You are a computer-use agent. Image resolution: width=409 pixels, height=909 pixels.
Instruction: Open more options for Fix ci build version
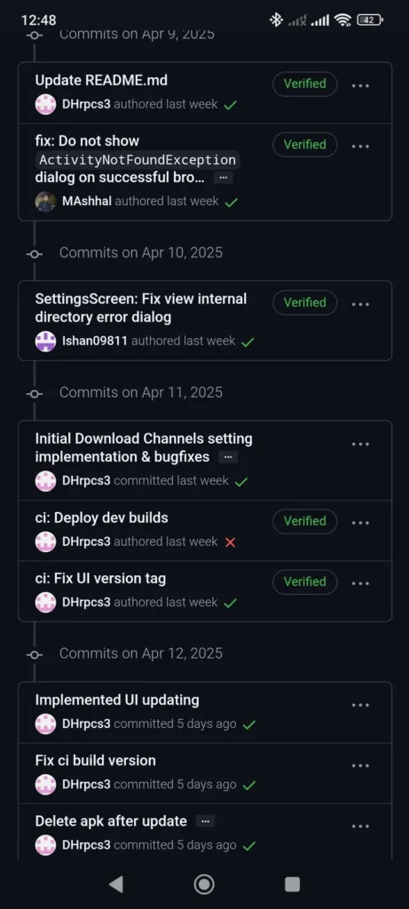point(360,766)
